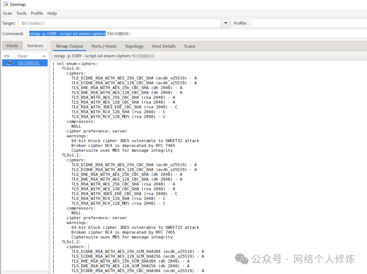Click the Zenmap title bar app icon
Viewport: 367px width, 274px height.
tap(6, 4)
